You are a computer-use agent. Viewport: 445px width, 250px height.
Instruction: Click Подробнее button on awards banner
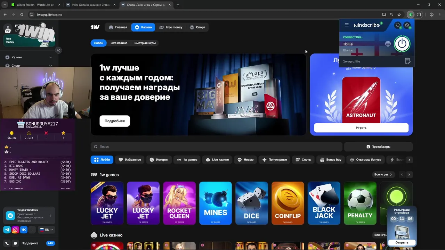tap(115, 121)
